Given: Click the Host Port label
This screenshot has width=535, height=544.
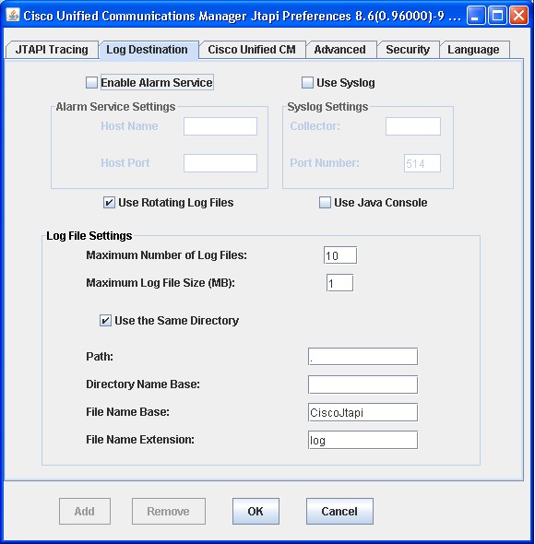Looking at the screenshot, I should point(125,163).
